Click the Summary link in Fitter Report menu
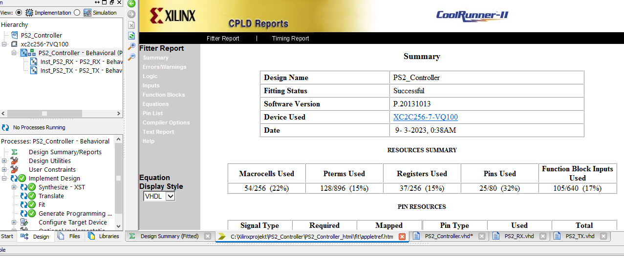 [155, 58]
